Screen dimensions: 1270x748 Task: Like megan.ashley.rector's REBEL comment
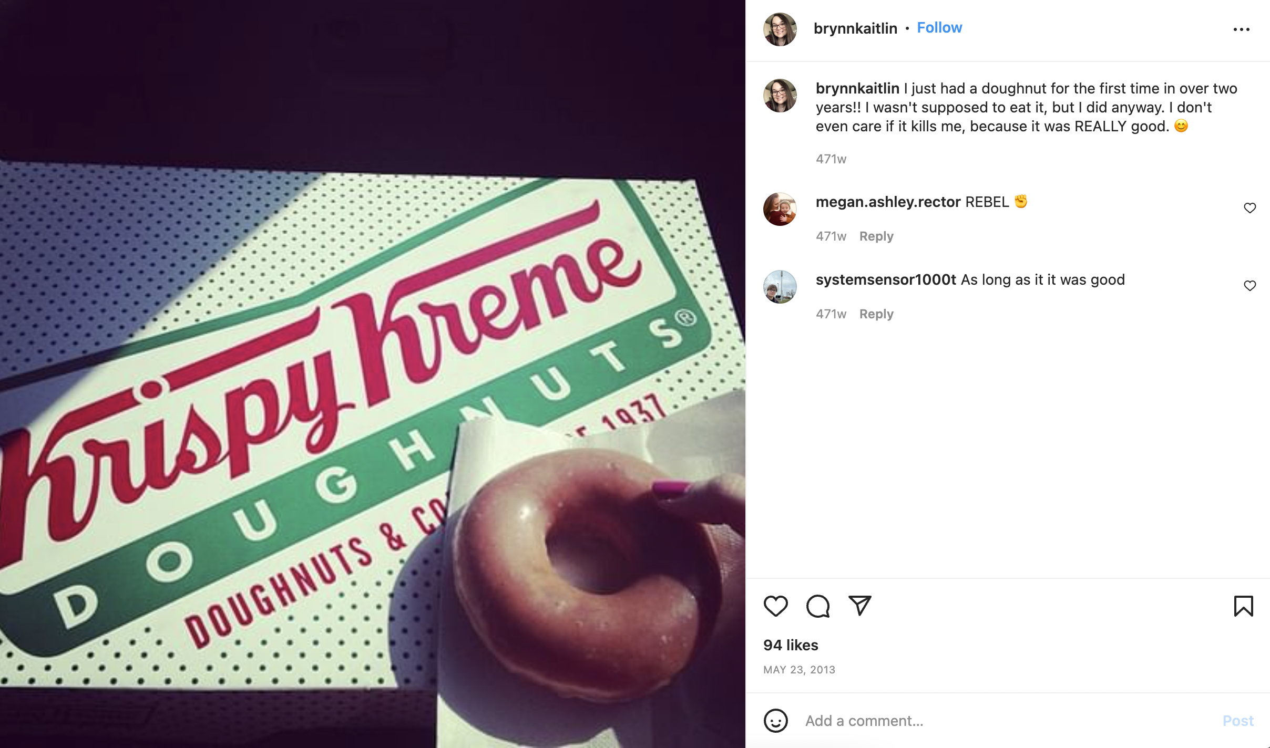pos(1250,208)
